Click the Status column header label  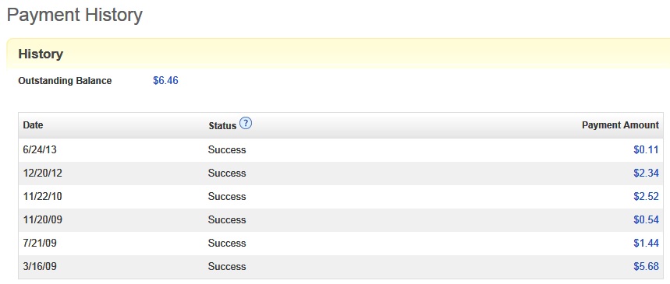tap(222, 126)
